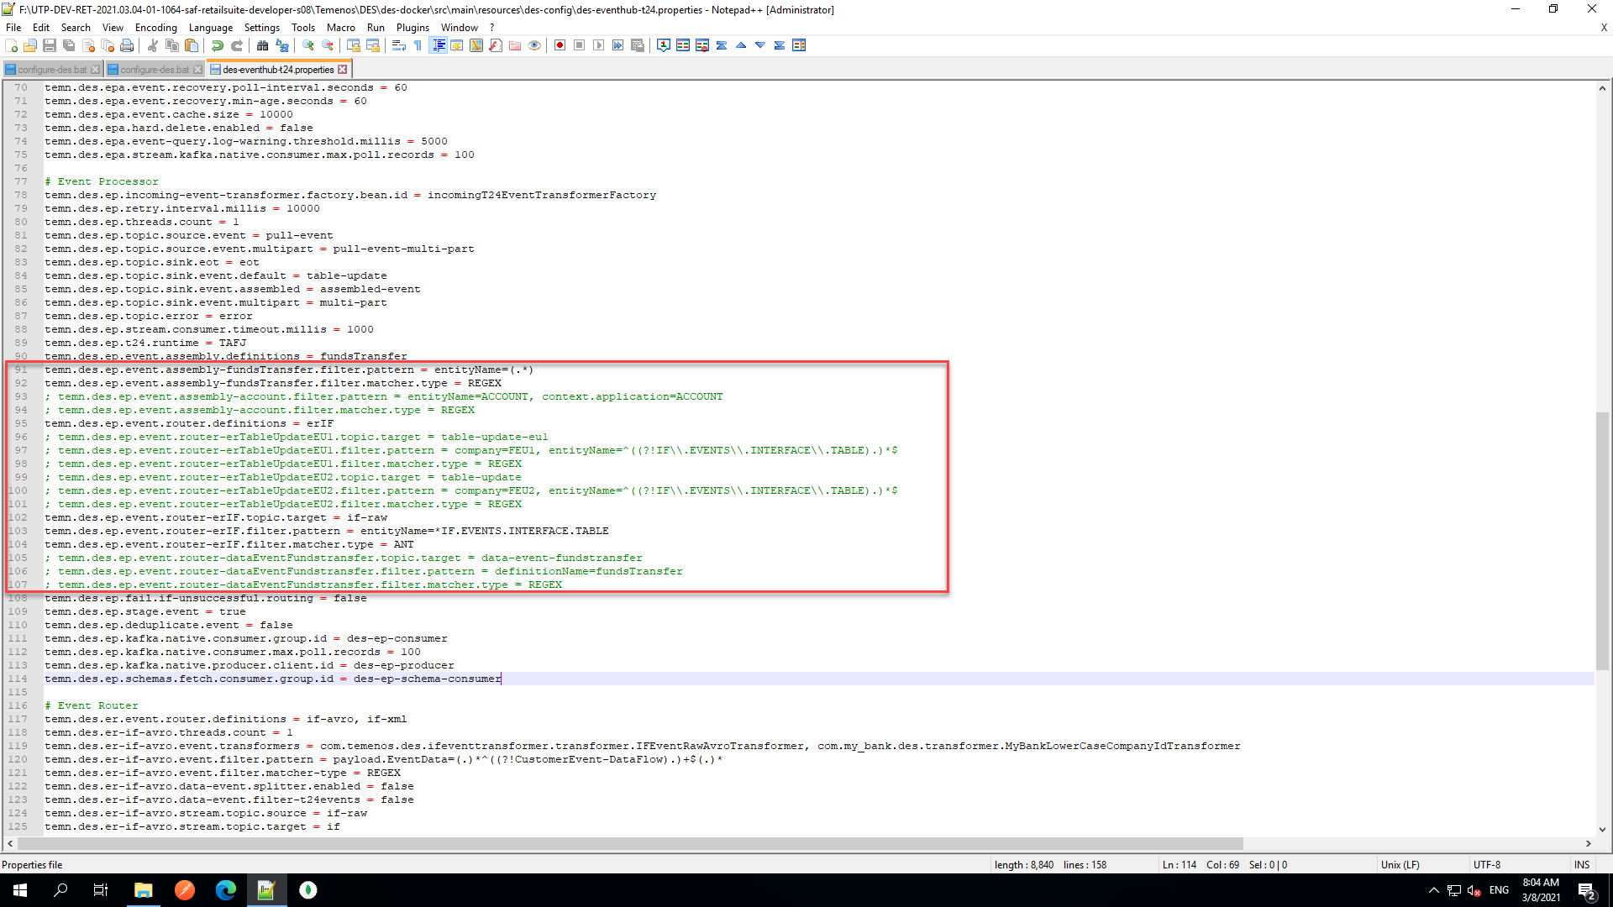
Task: Show hidden system tray icons chevron
Action: click(x=1434, y=890)
